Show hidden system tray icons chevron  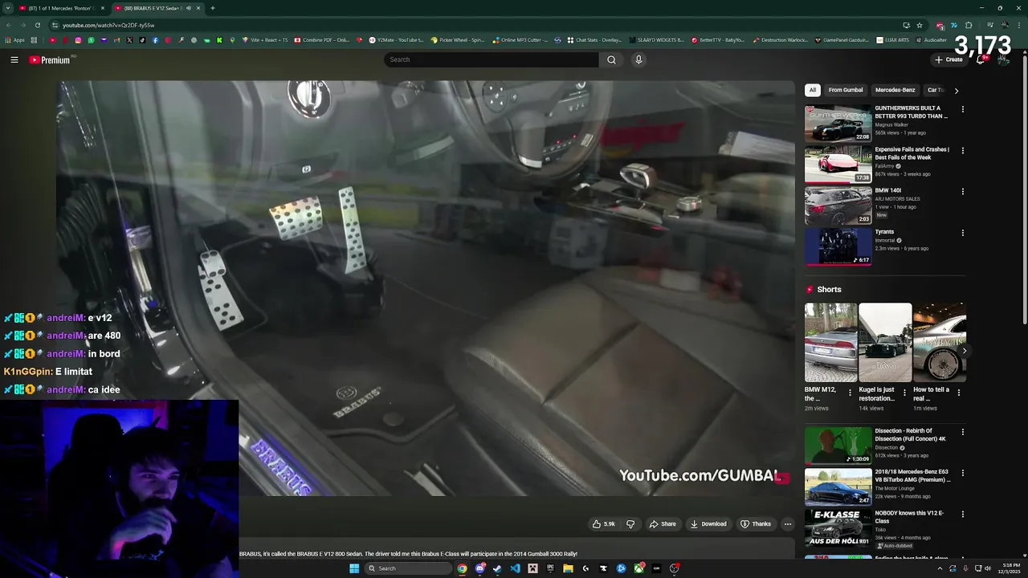[940, 568]
